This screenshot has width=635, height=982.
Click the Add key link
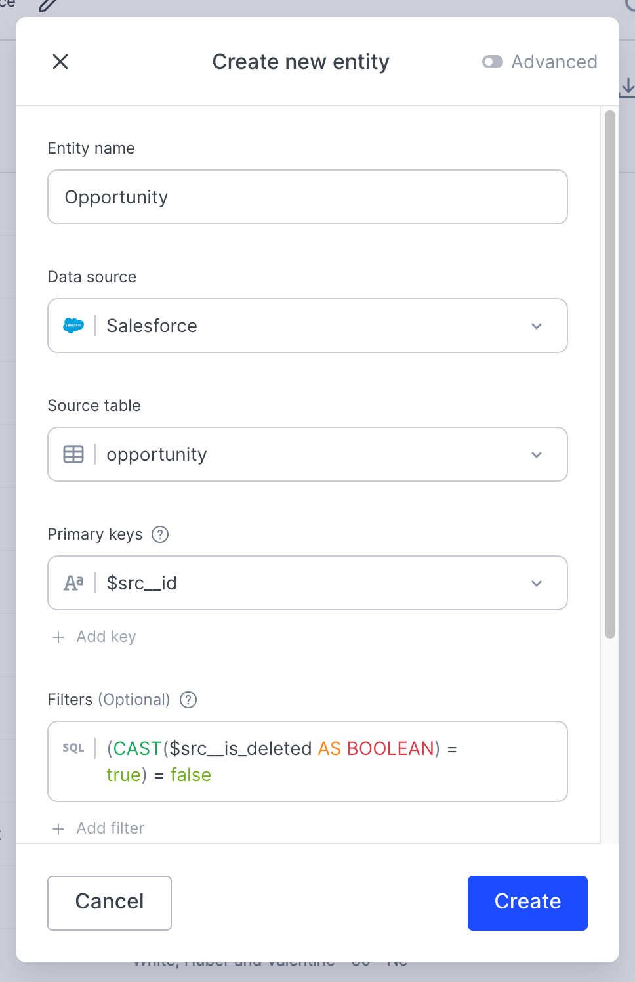(106, 637)
